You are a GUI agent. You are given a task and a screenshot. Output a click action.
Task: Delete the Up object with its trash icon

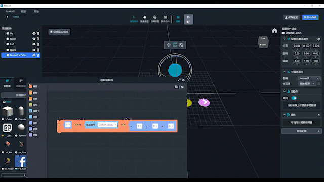point(38,33)
